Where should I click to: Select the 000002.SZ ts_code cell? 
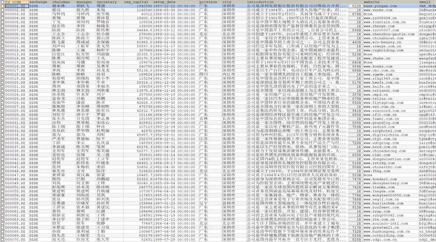click(15, 10)
